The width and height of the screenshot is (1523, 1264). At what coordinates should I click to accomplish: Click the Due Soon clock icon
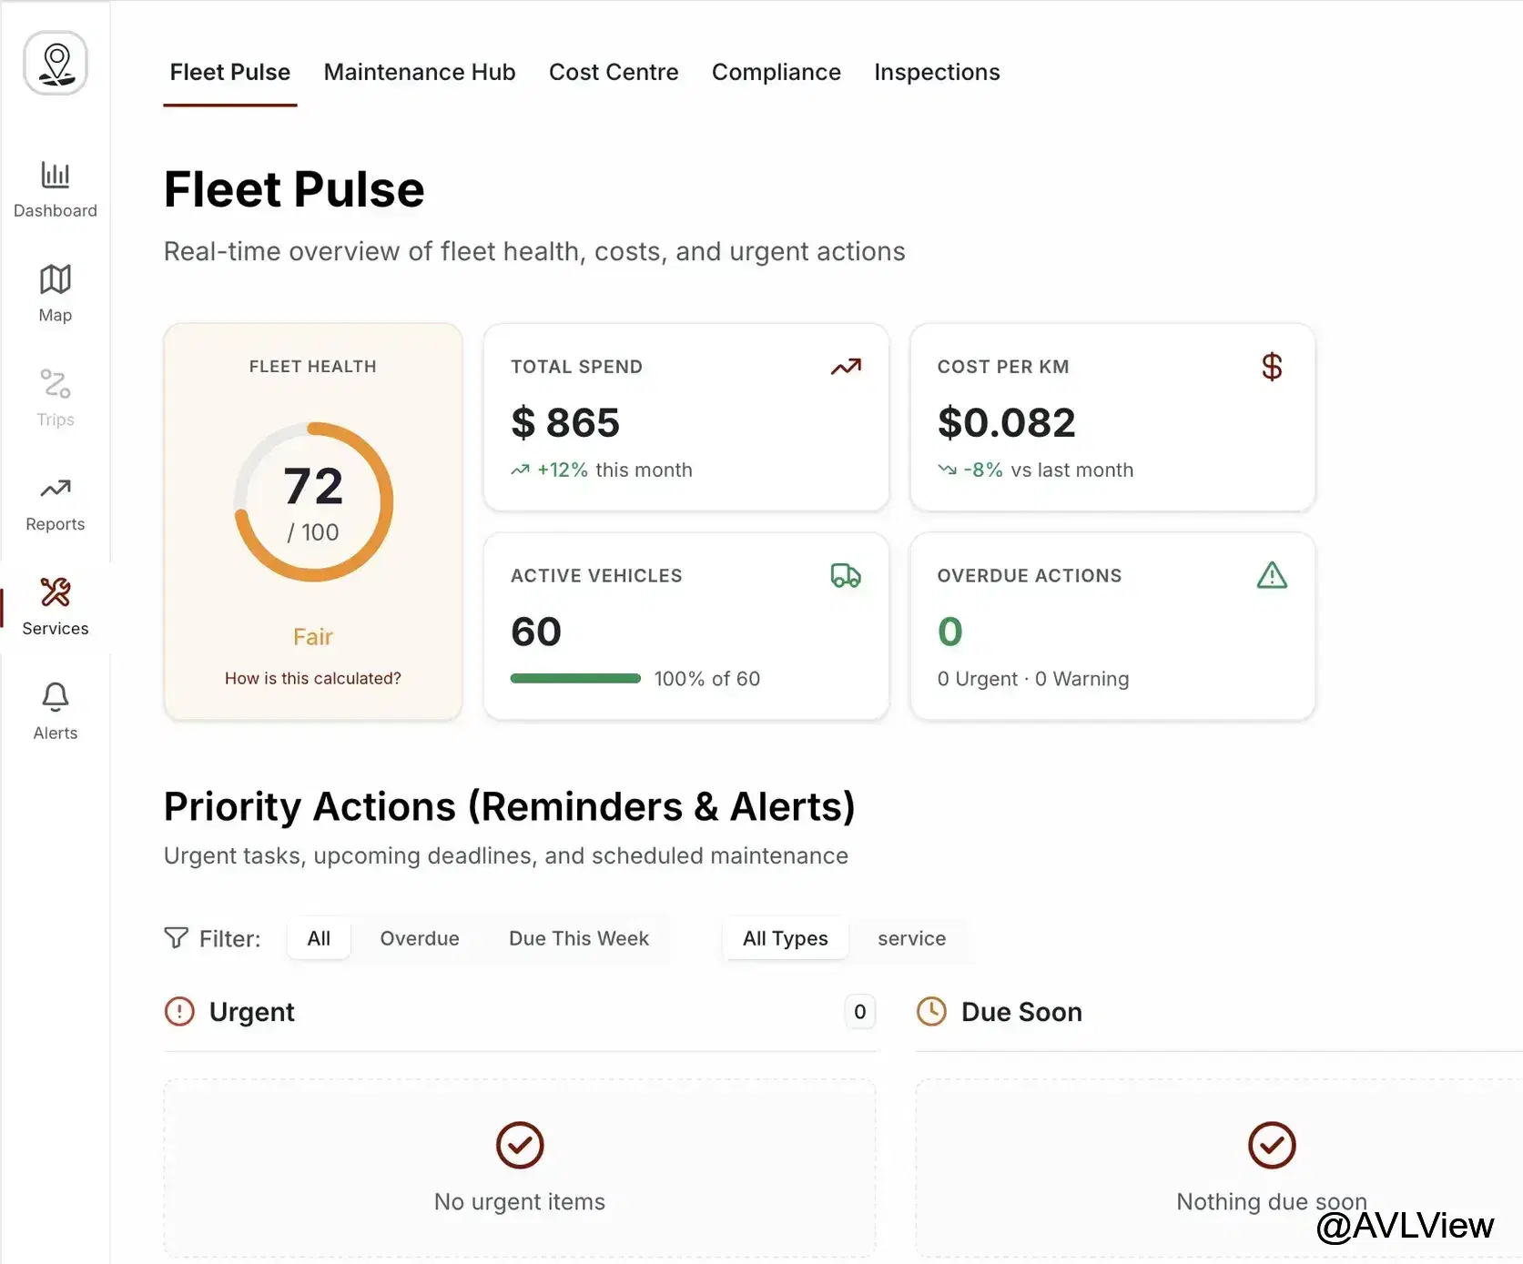pyautogui.click(x=931, y=1011)
